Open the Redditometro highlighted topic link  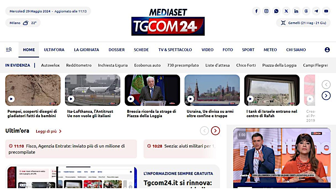point(79,65)
